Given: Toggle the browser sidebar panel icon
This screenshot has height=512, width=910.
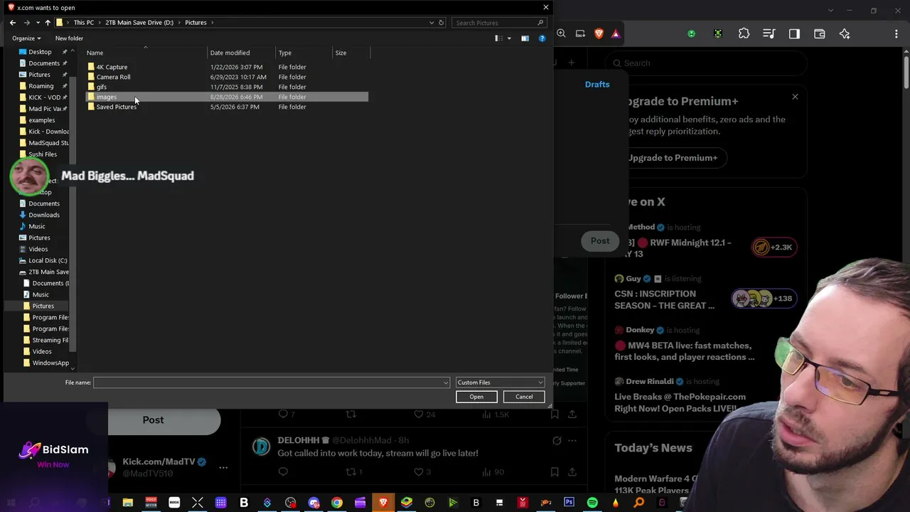Looking at the screenshot, I should pyautogui.click(x=794, y=33).
